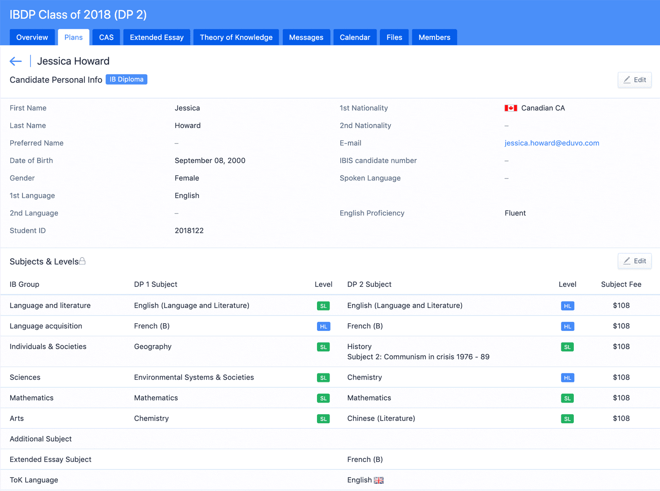
Task: Open the jessica.howard@eduvo.com email link
Action: pos(552,143)
